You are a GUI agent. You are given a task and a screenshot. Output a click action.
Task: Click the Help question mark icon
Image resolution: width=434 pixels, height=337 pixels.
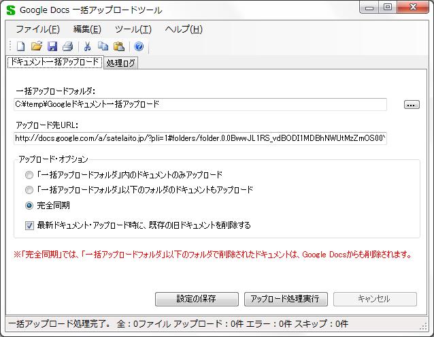139,47
